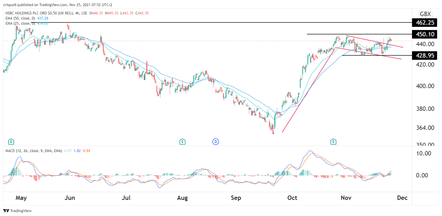The height and width of the screenshot is (216, 442).
Task: Click the May earnings "E" marker
Action: pyautogui.click(x=11, y=142)
